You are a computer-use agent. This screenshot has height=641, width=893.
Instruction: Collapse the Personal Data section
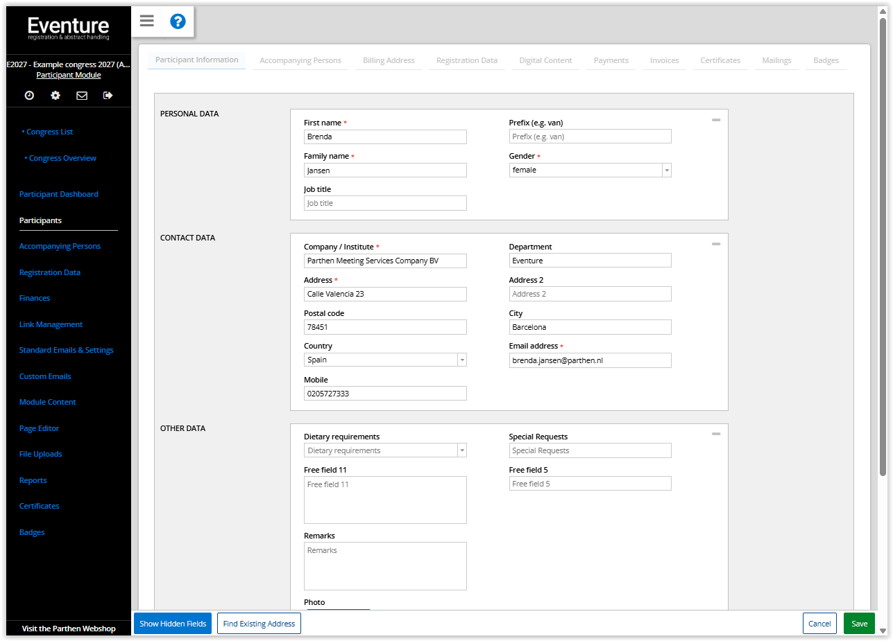(x=715, y=121)
